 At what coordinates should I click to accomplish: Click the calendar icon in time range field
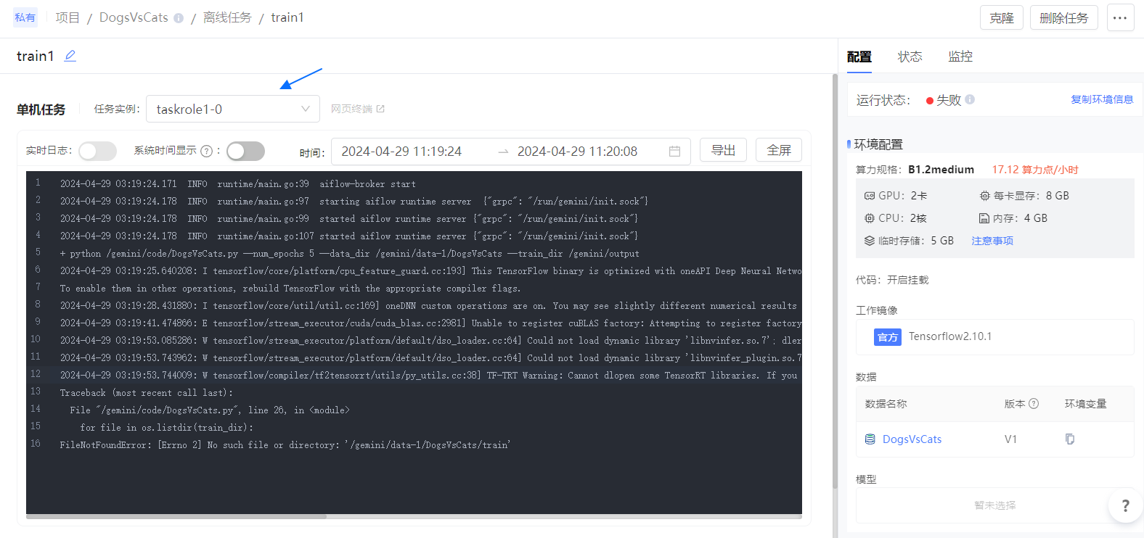tap(674, 152)
